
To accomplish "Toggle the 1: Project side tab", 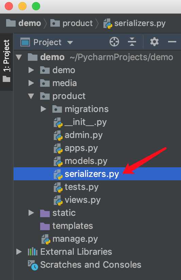I will coord(6,61).
